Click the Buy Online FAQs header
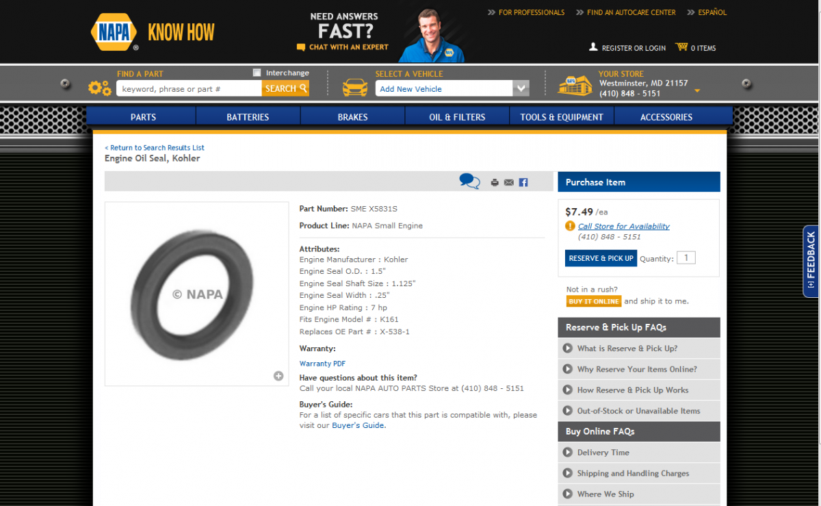 click(x=639, y=431)
